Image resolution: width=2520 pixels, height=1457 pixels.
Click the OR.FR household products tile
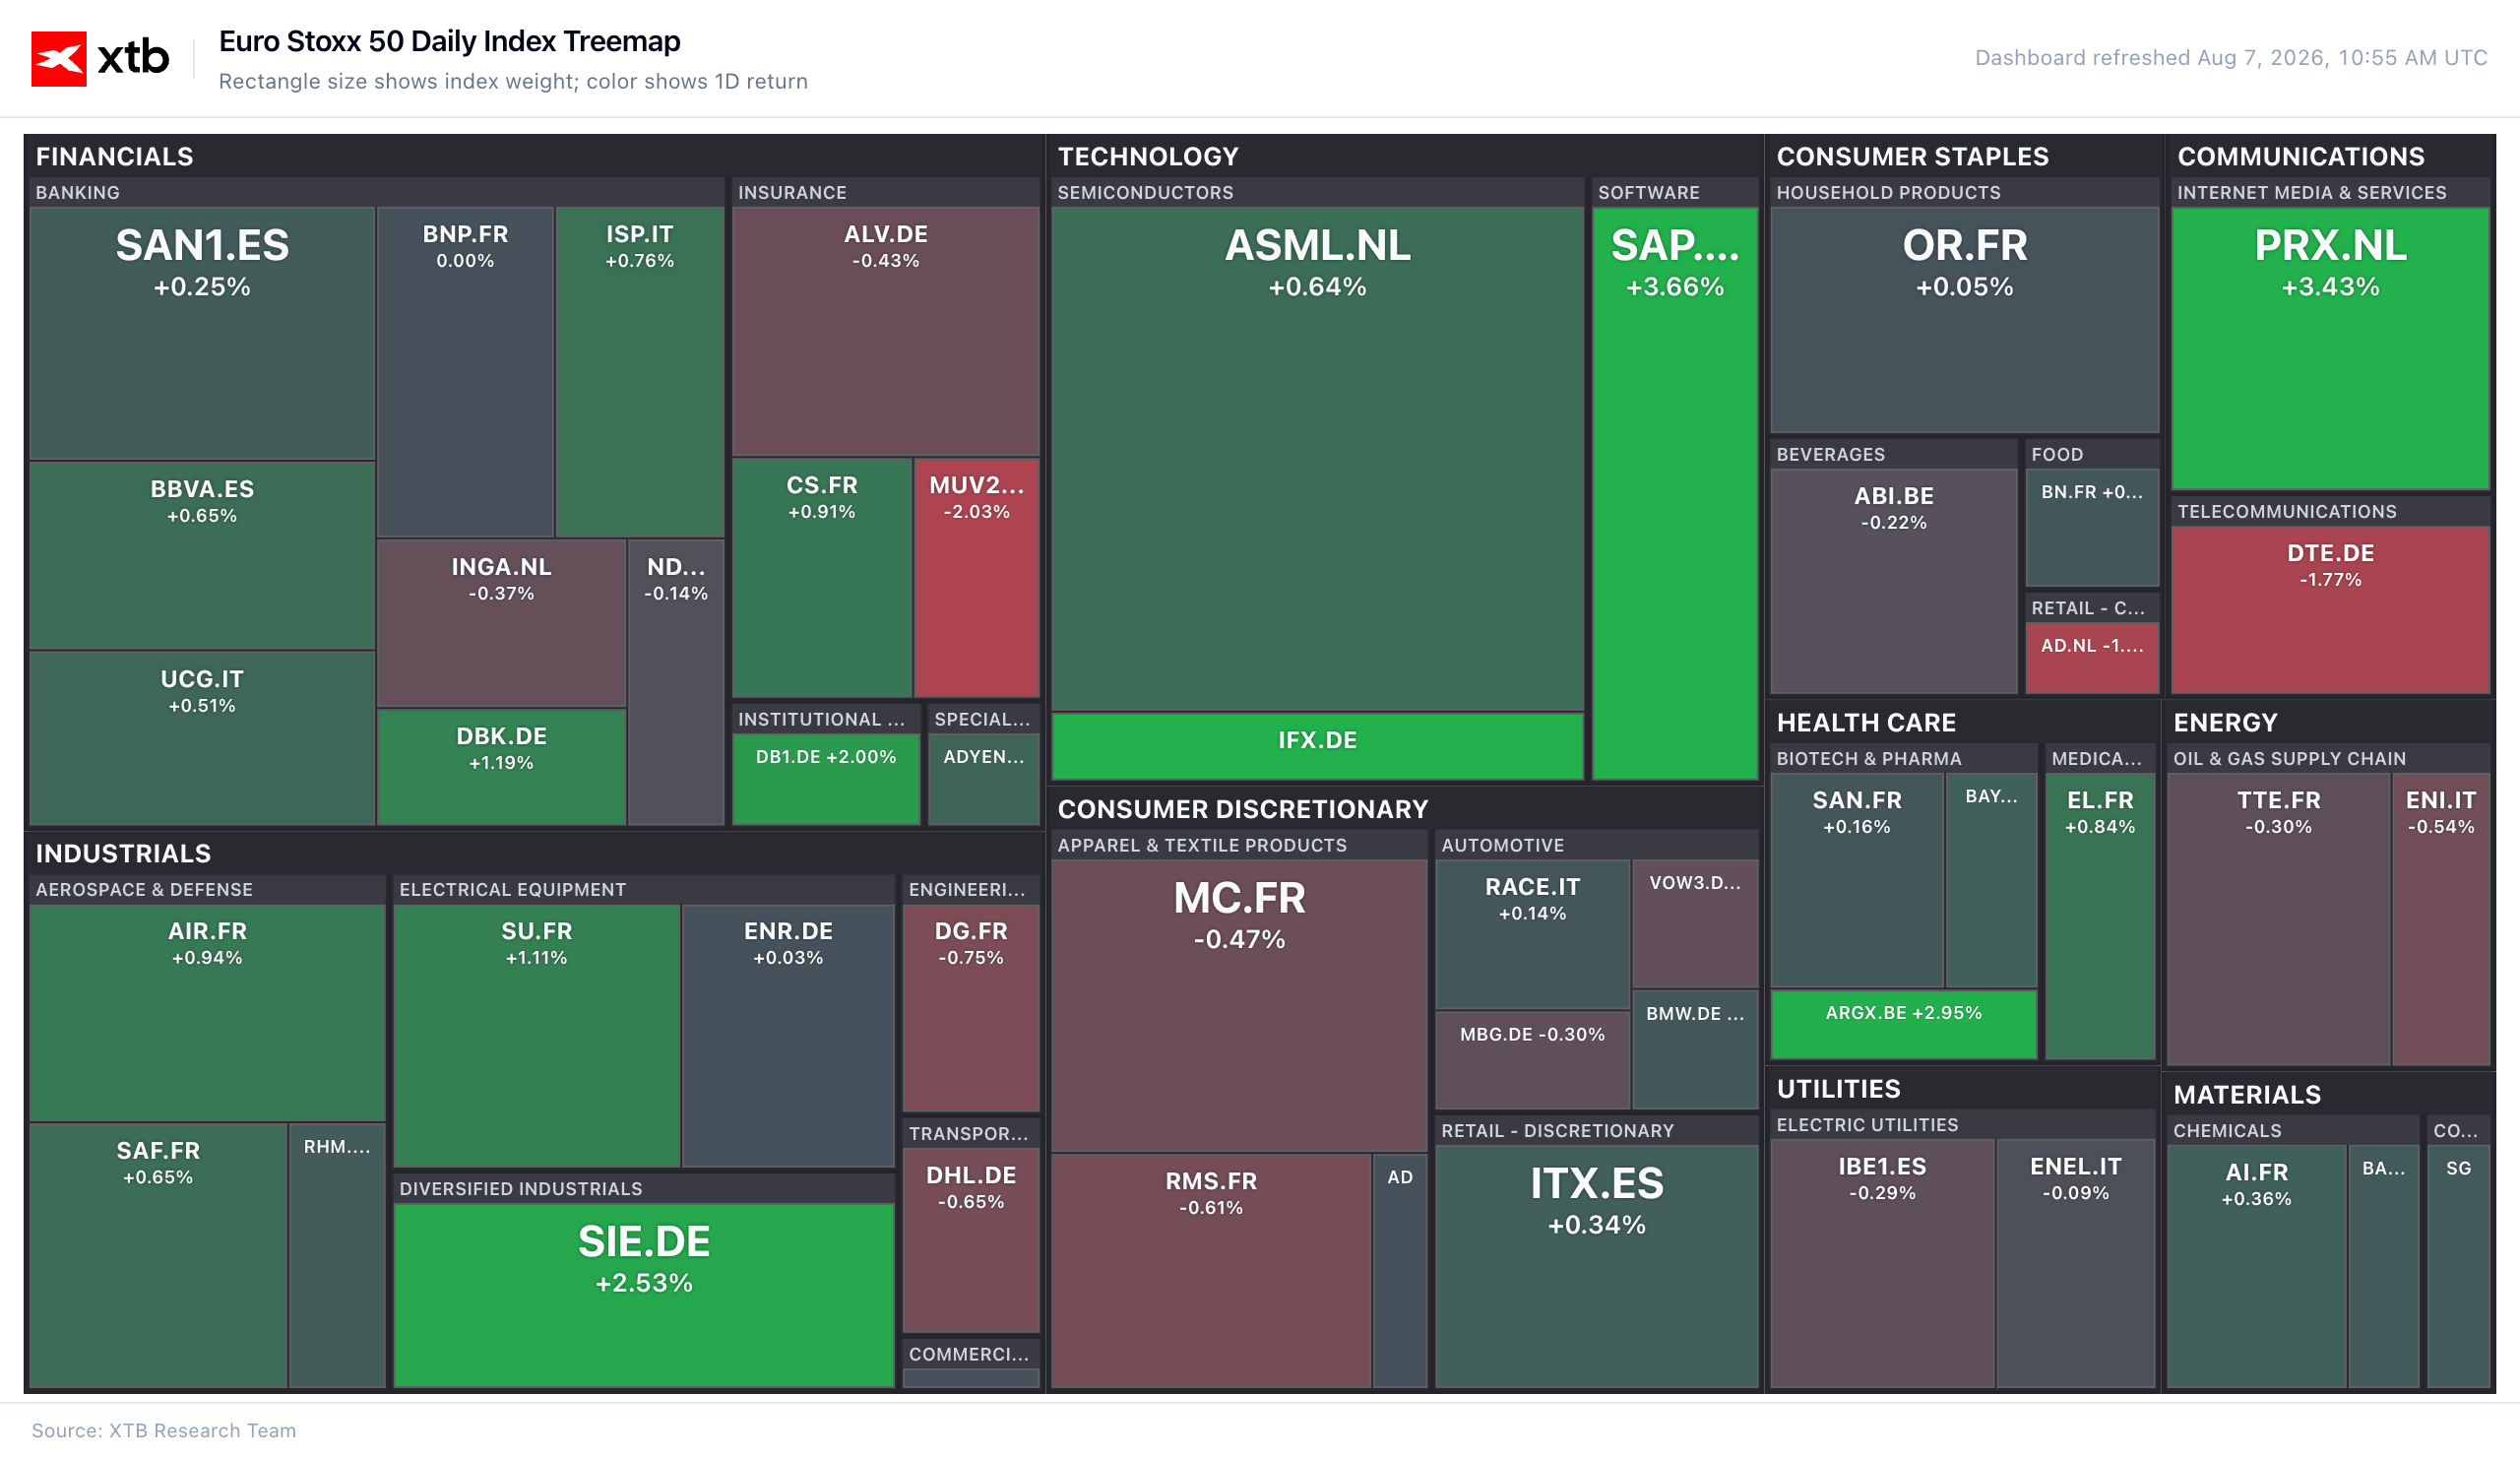[1964, 320]
